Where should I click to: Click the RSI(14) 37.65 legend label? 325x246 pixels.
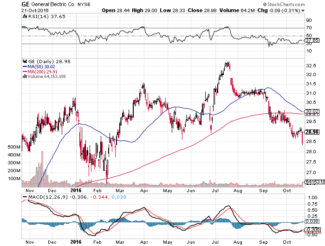tap(46, 17)
